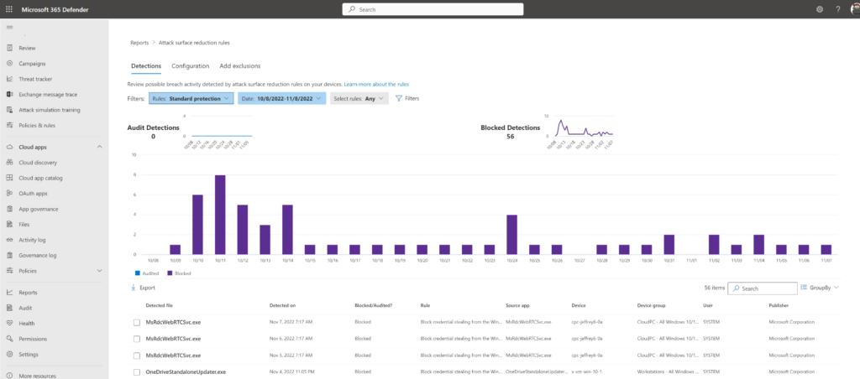860x379 pixels.
Task: Check the Nov 6 MsRdcWebRTCSvc.exe row checkbox
Action: pyautogui.click(x=137, y=339)
